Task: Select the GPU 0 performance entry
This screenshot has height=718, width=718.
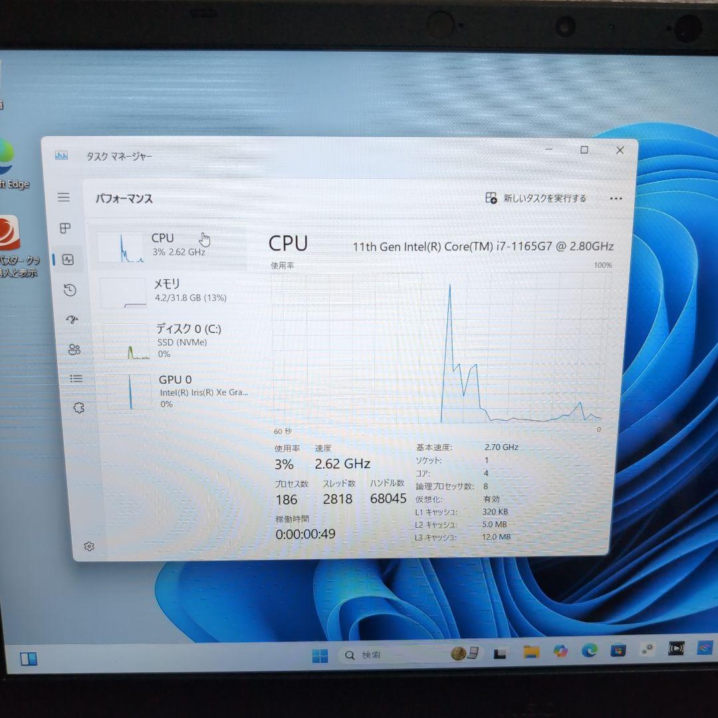Action: point(176,392)
